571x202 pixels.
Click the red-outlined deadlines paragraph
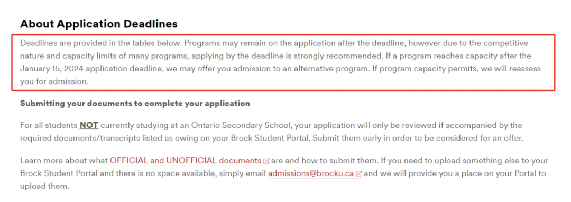283,62
